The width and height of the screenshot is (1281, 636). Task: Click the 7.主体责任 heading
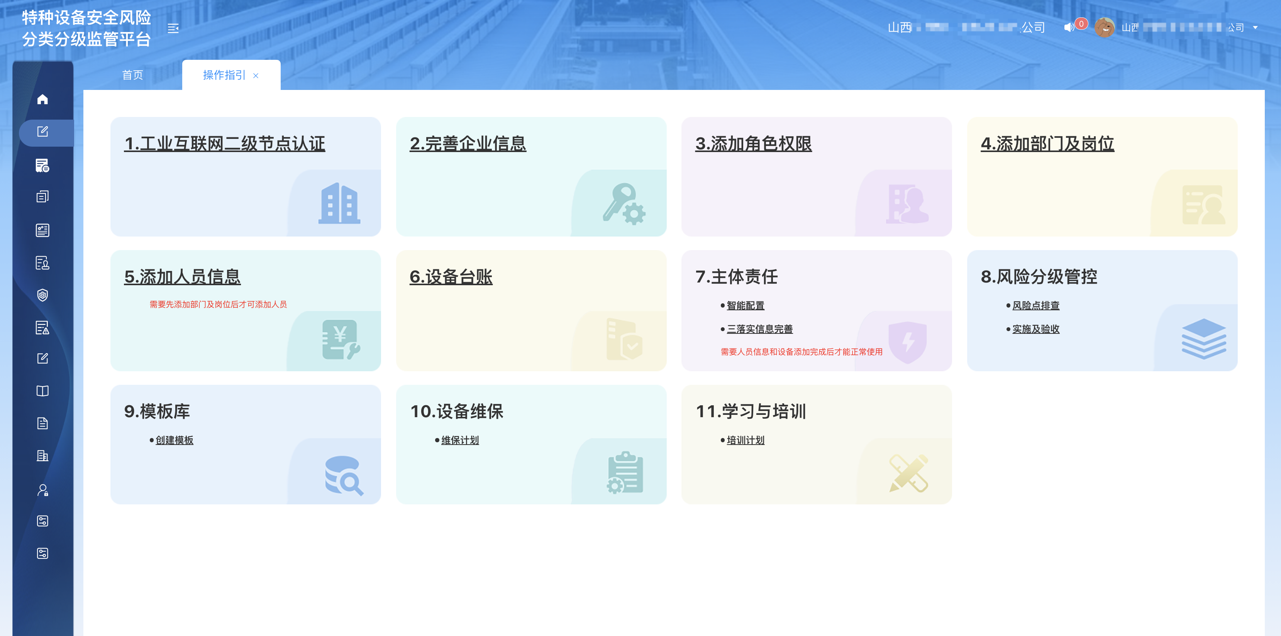coord(737,277)
